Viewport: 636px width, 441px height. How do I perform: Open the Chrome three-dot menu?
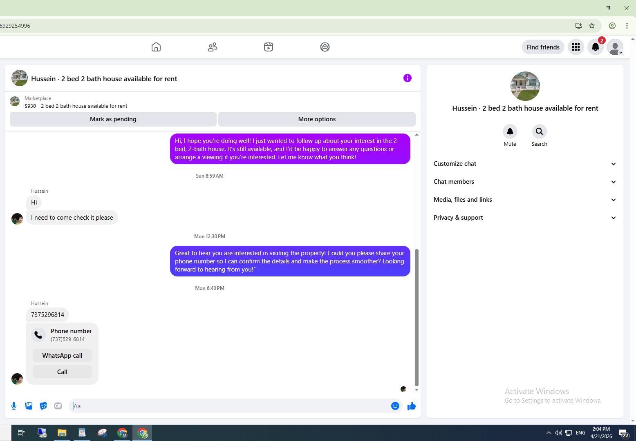click(x=627, y=26)
